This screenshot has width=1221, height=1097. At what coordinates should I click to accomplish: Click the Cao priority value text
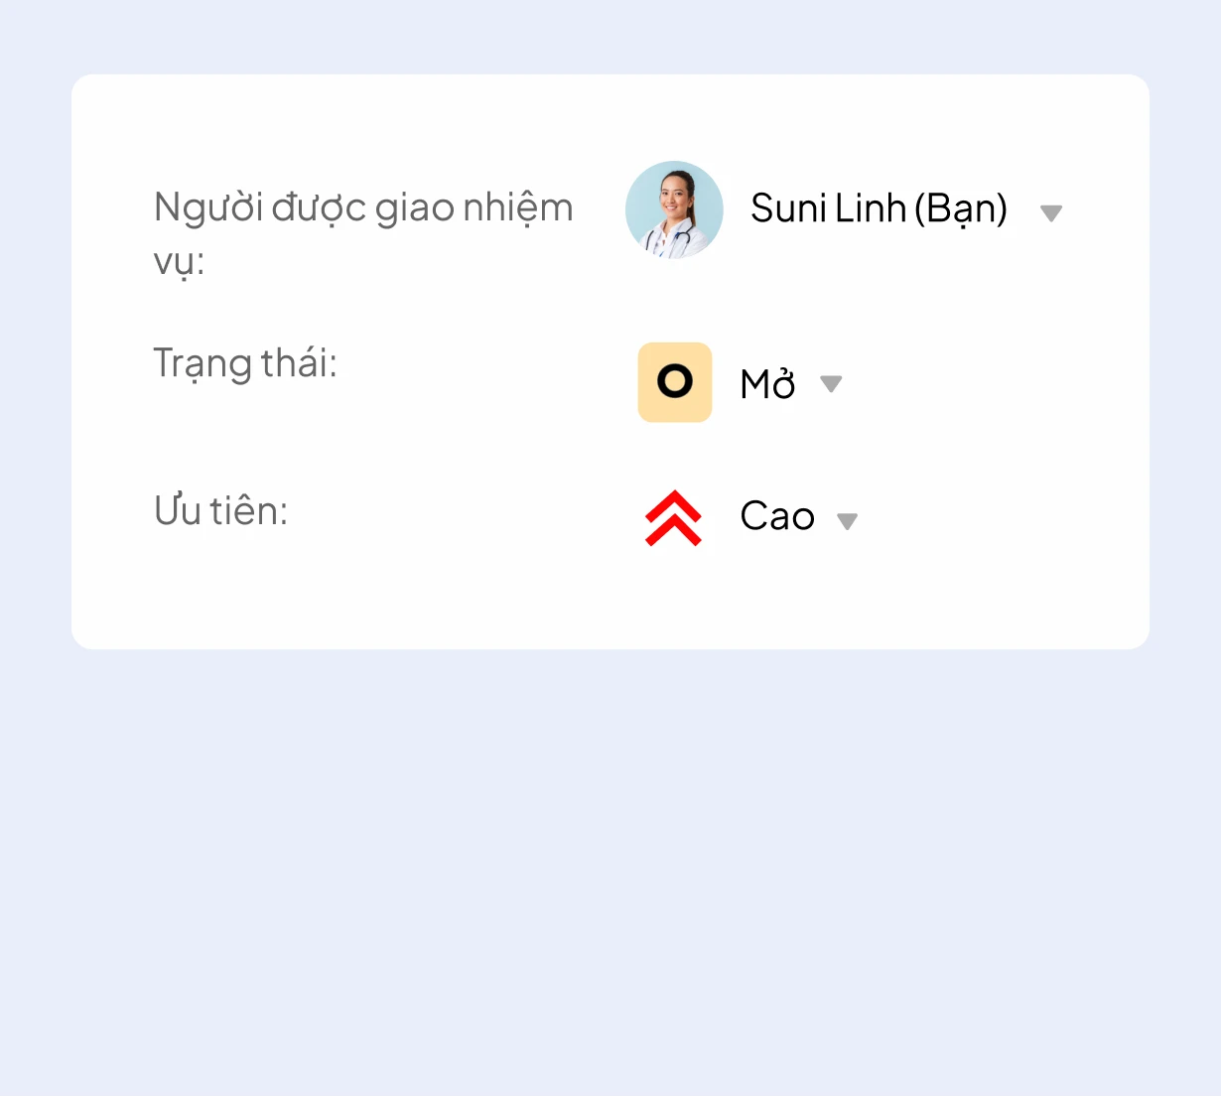tap(777, 516)
